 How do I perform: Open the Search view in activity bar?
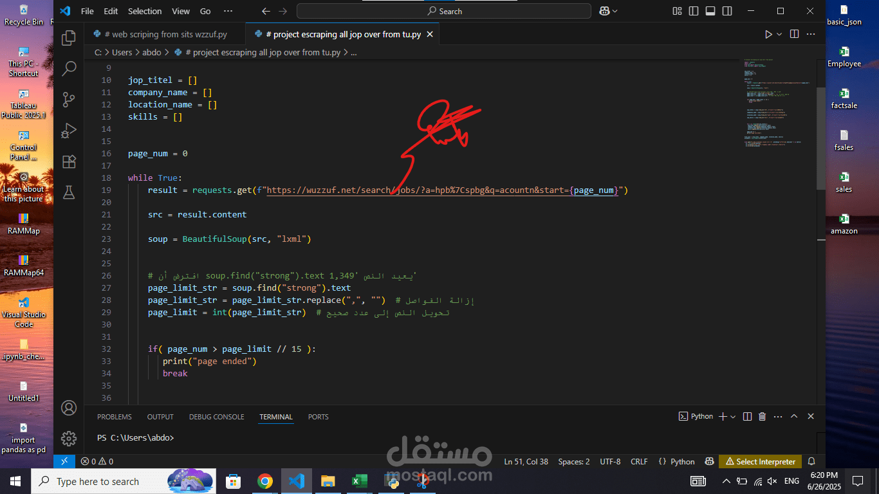(x=69, y=69)
